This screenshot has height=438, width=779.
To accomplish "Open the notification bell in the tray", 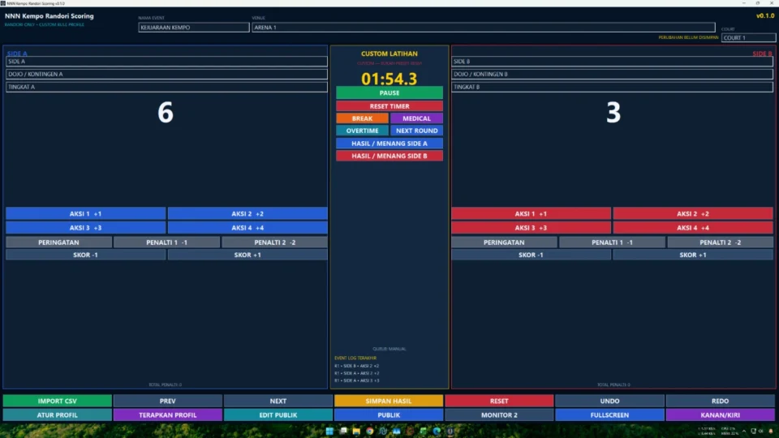I will (771, 431).
